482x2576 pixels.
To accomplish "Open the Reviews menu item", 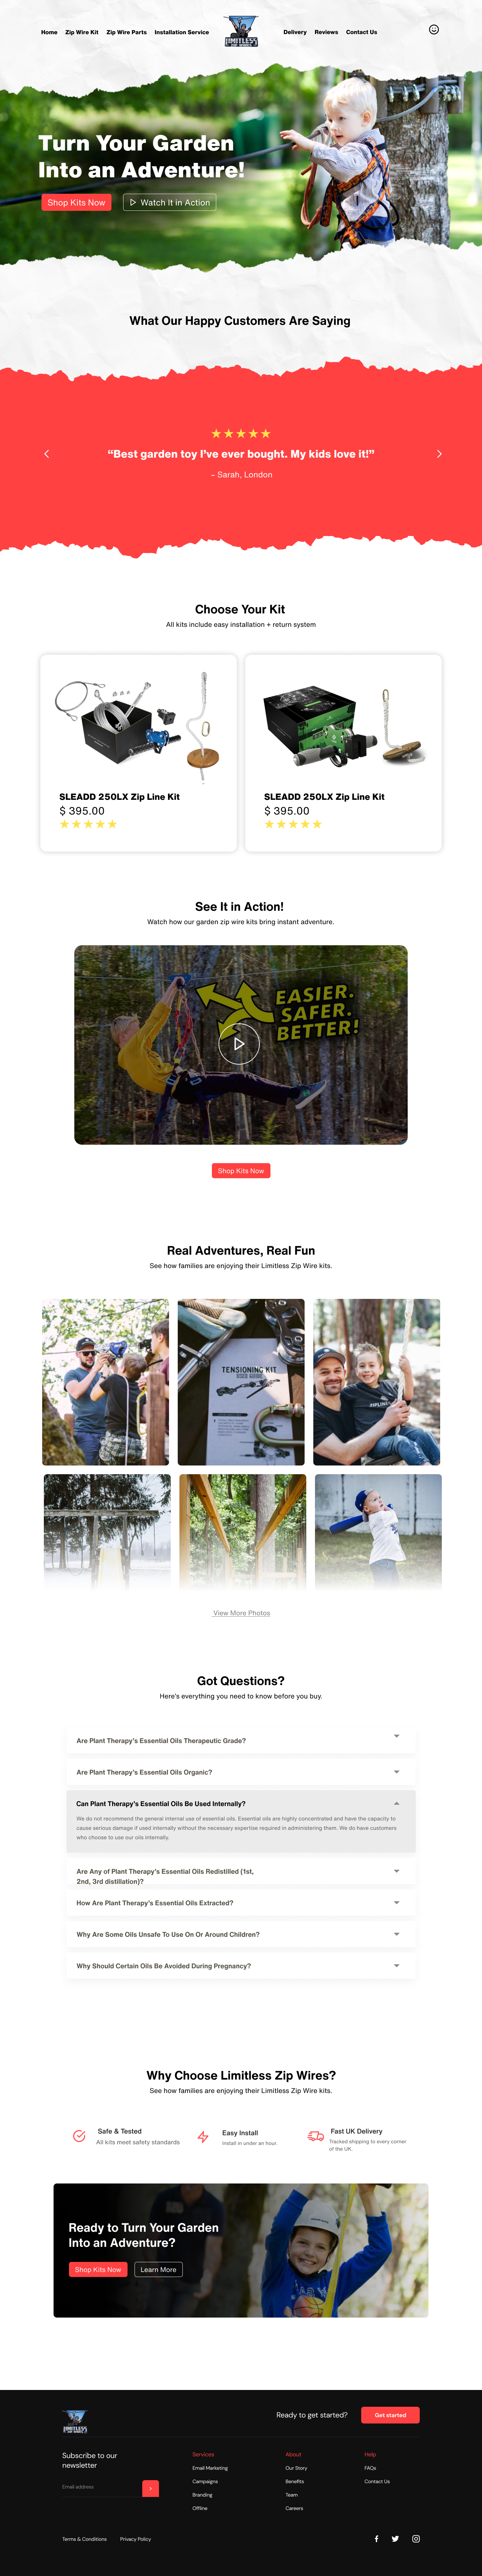I will tap(326, 32).
